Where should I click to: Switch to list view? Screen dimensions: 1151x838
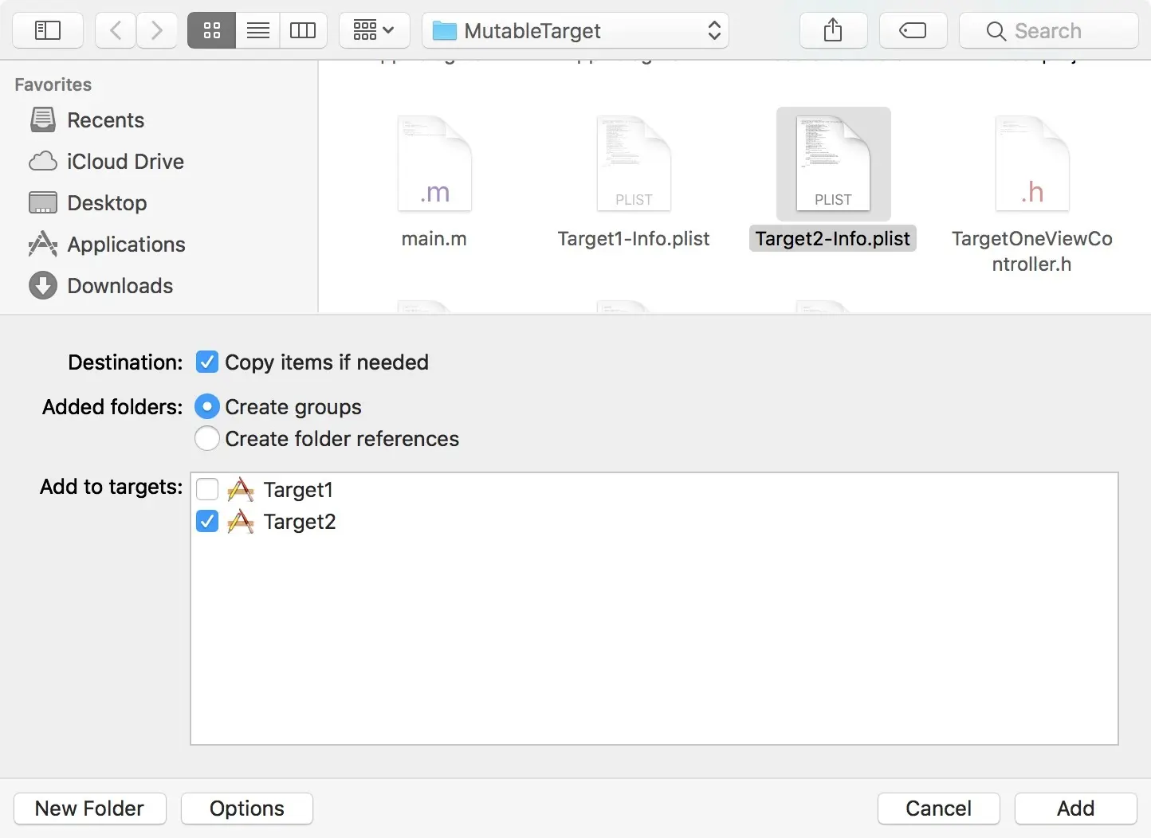pos(257,31)
